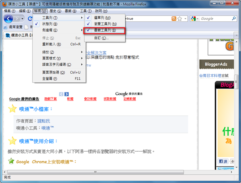Open 編輯 (E) menu

[25, 11]
